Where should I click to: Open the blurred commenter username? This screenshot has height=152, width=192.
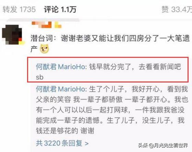coord(47,25)
